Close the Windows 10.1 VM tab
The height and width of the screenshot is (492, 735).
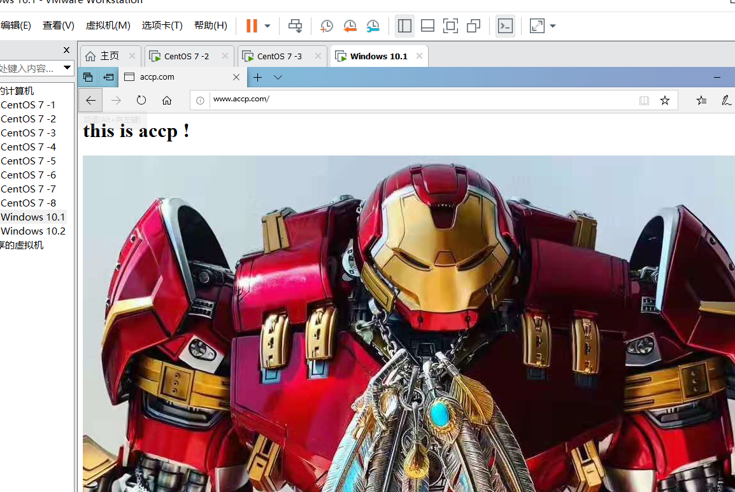pos(419,56)
